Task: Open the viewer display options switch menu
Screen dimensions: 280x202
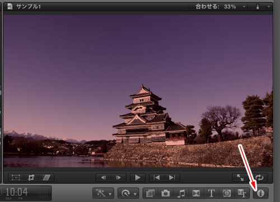Action: point(263,7)
